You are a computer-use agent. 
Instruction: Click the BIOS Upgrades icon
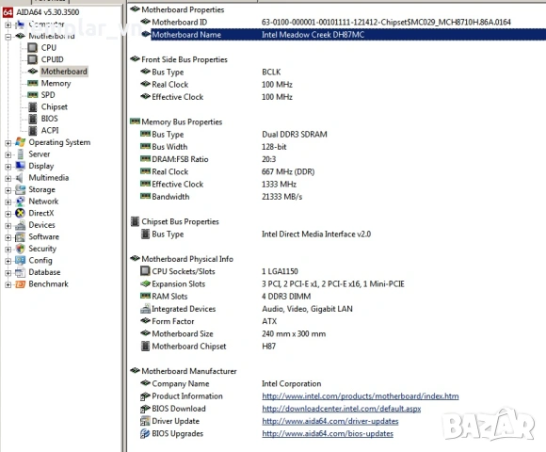click(145, 433)
